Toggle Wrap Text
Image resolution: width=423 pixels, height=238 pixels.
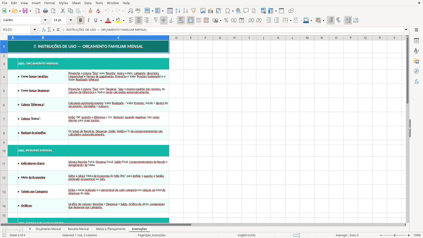click(181, 20)
